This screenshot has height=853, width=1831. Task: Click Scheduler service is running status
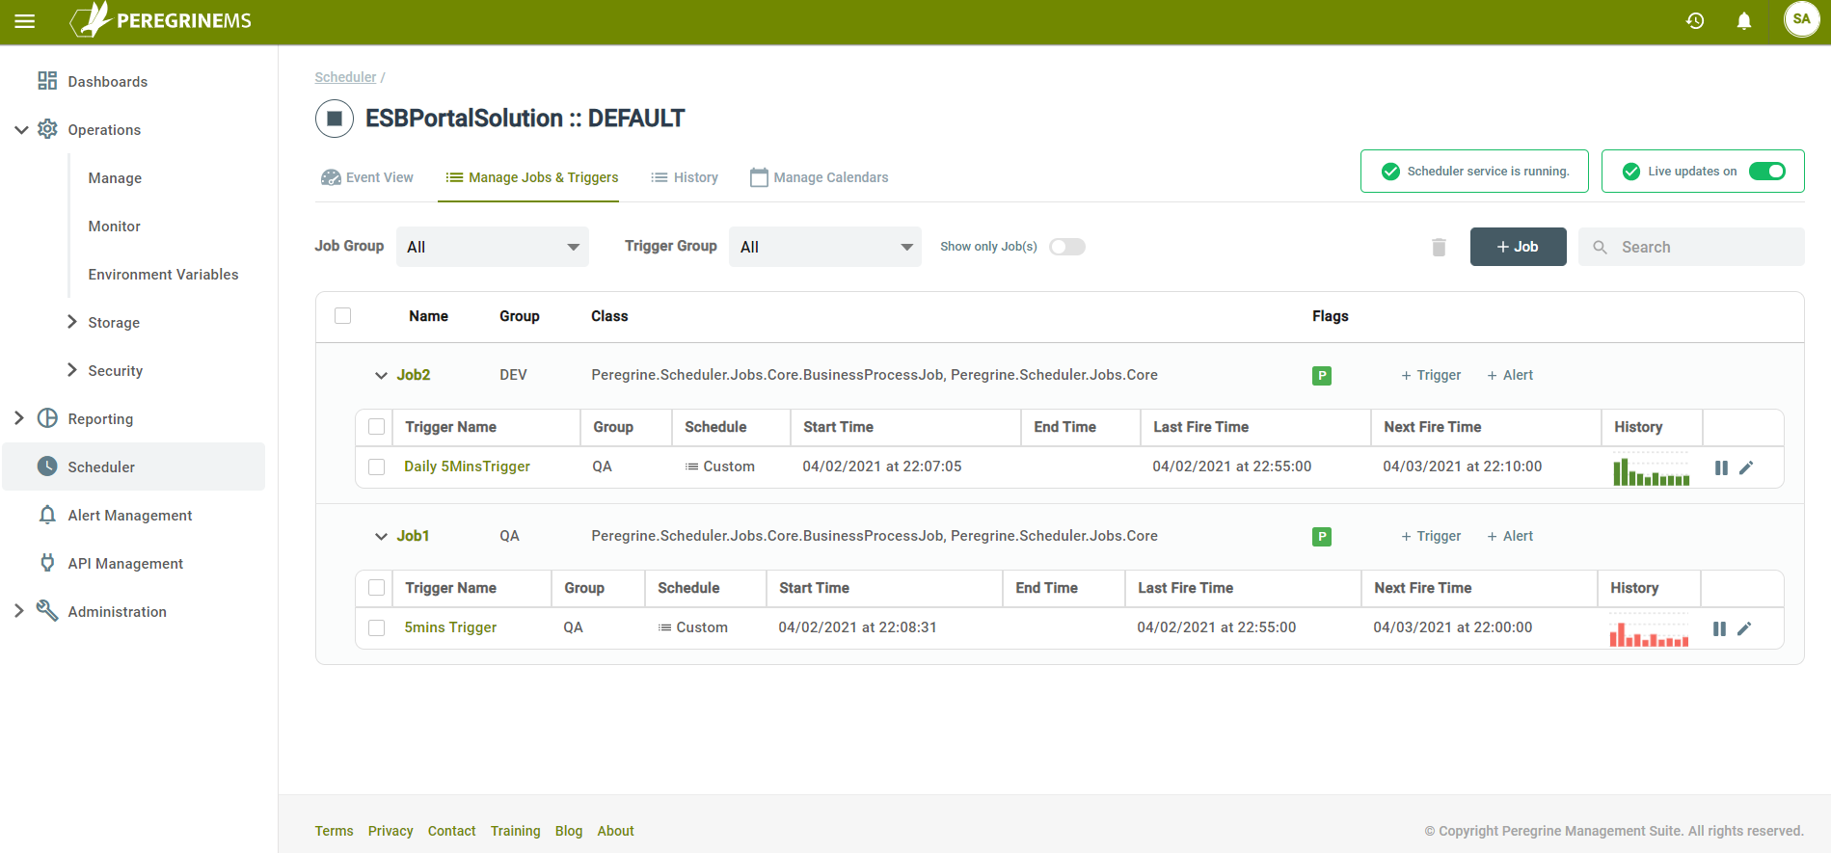coord(1474,172)
